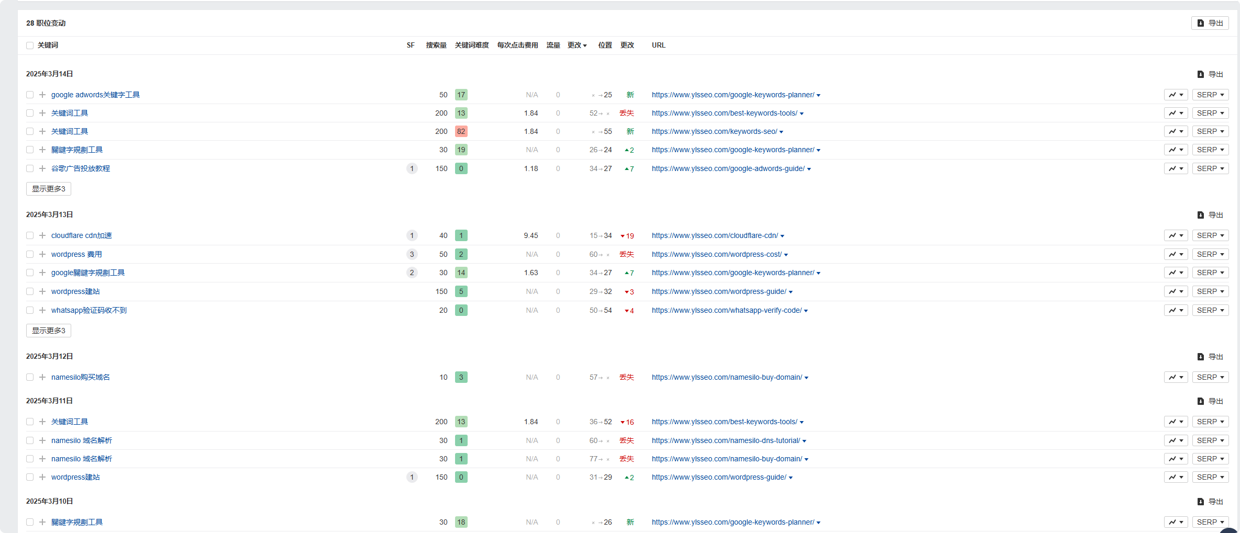
Task: Export the full 职位变动 list
Action: click(x=1210, y=23)
